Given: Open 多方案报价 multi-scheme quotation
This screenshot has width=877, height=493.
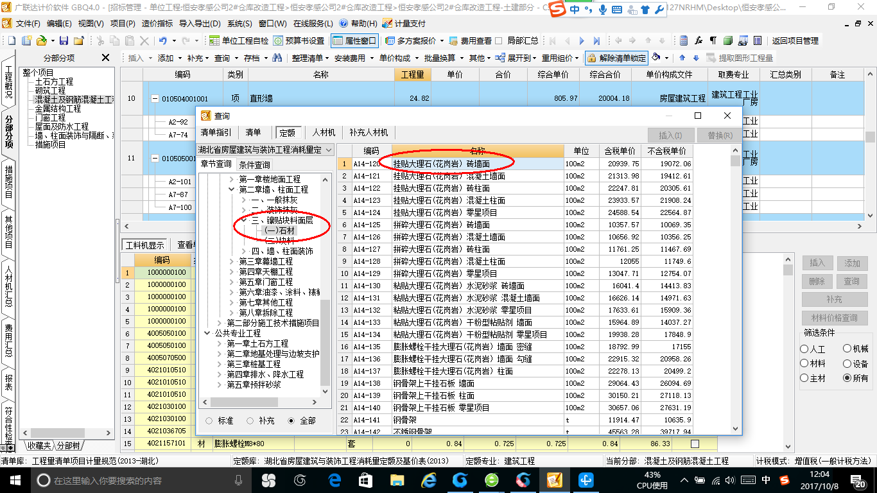Looking at the screenshot, I should pos(411,40).
